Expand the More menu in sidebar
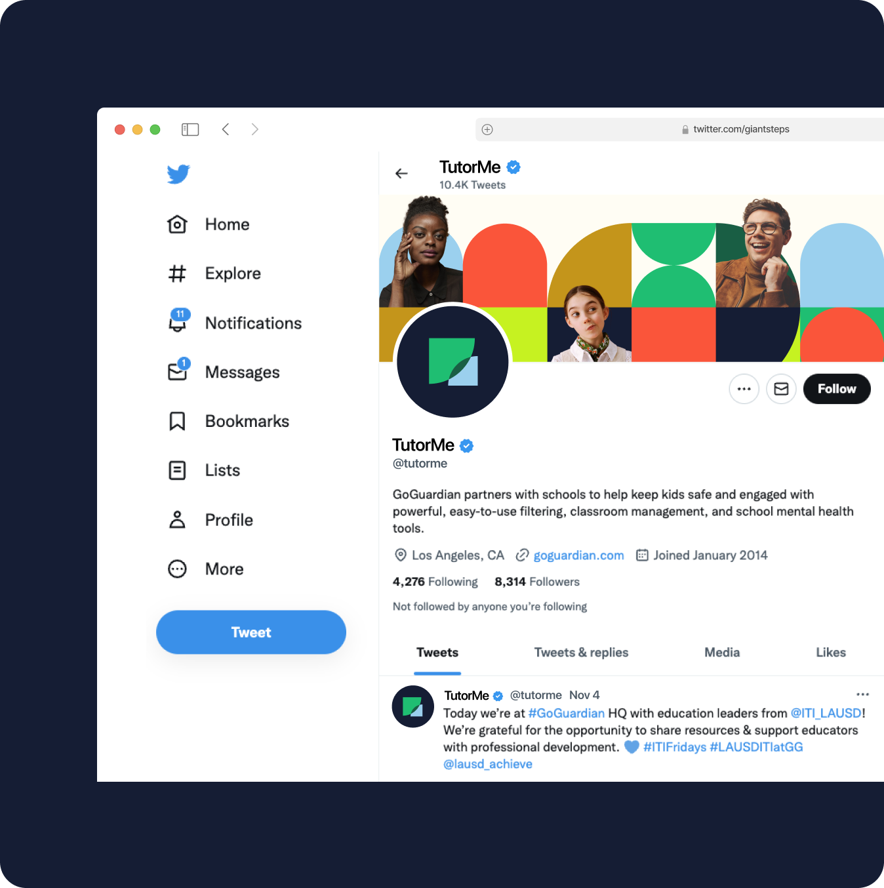This screenshot has width=884, height=888. tap(205, 569)
